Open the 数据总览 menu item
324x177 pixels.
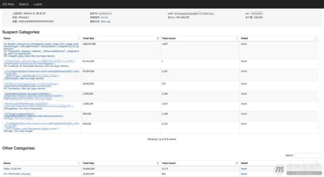point(24,4)
